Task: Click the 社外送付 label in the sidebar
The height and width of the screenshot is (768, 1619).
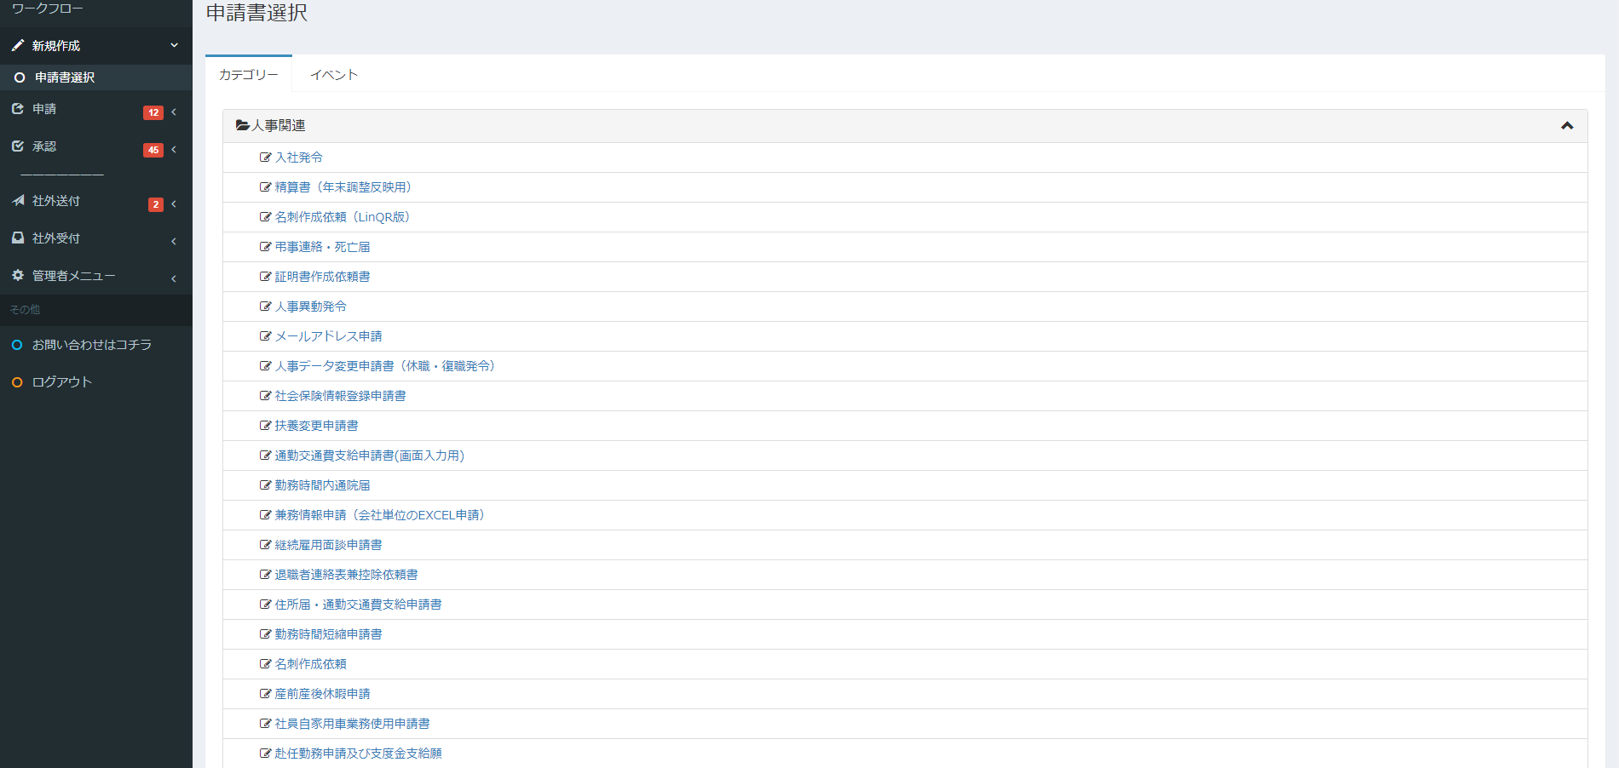Action: click(56, 201)
